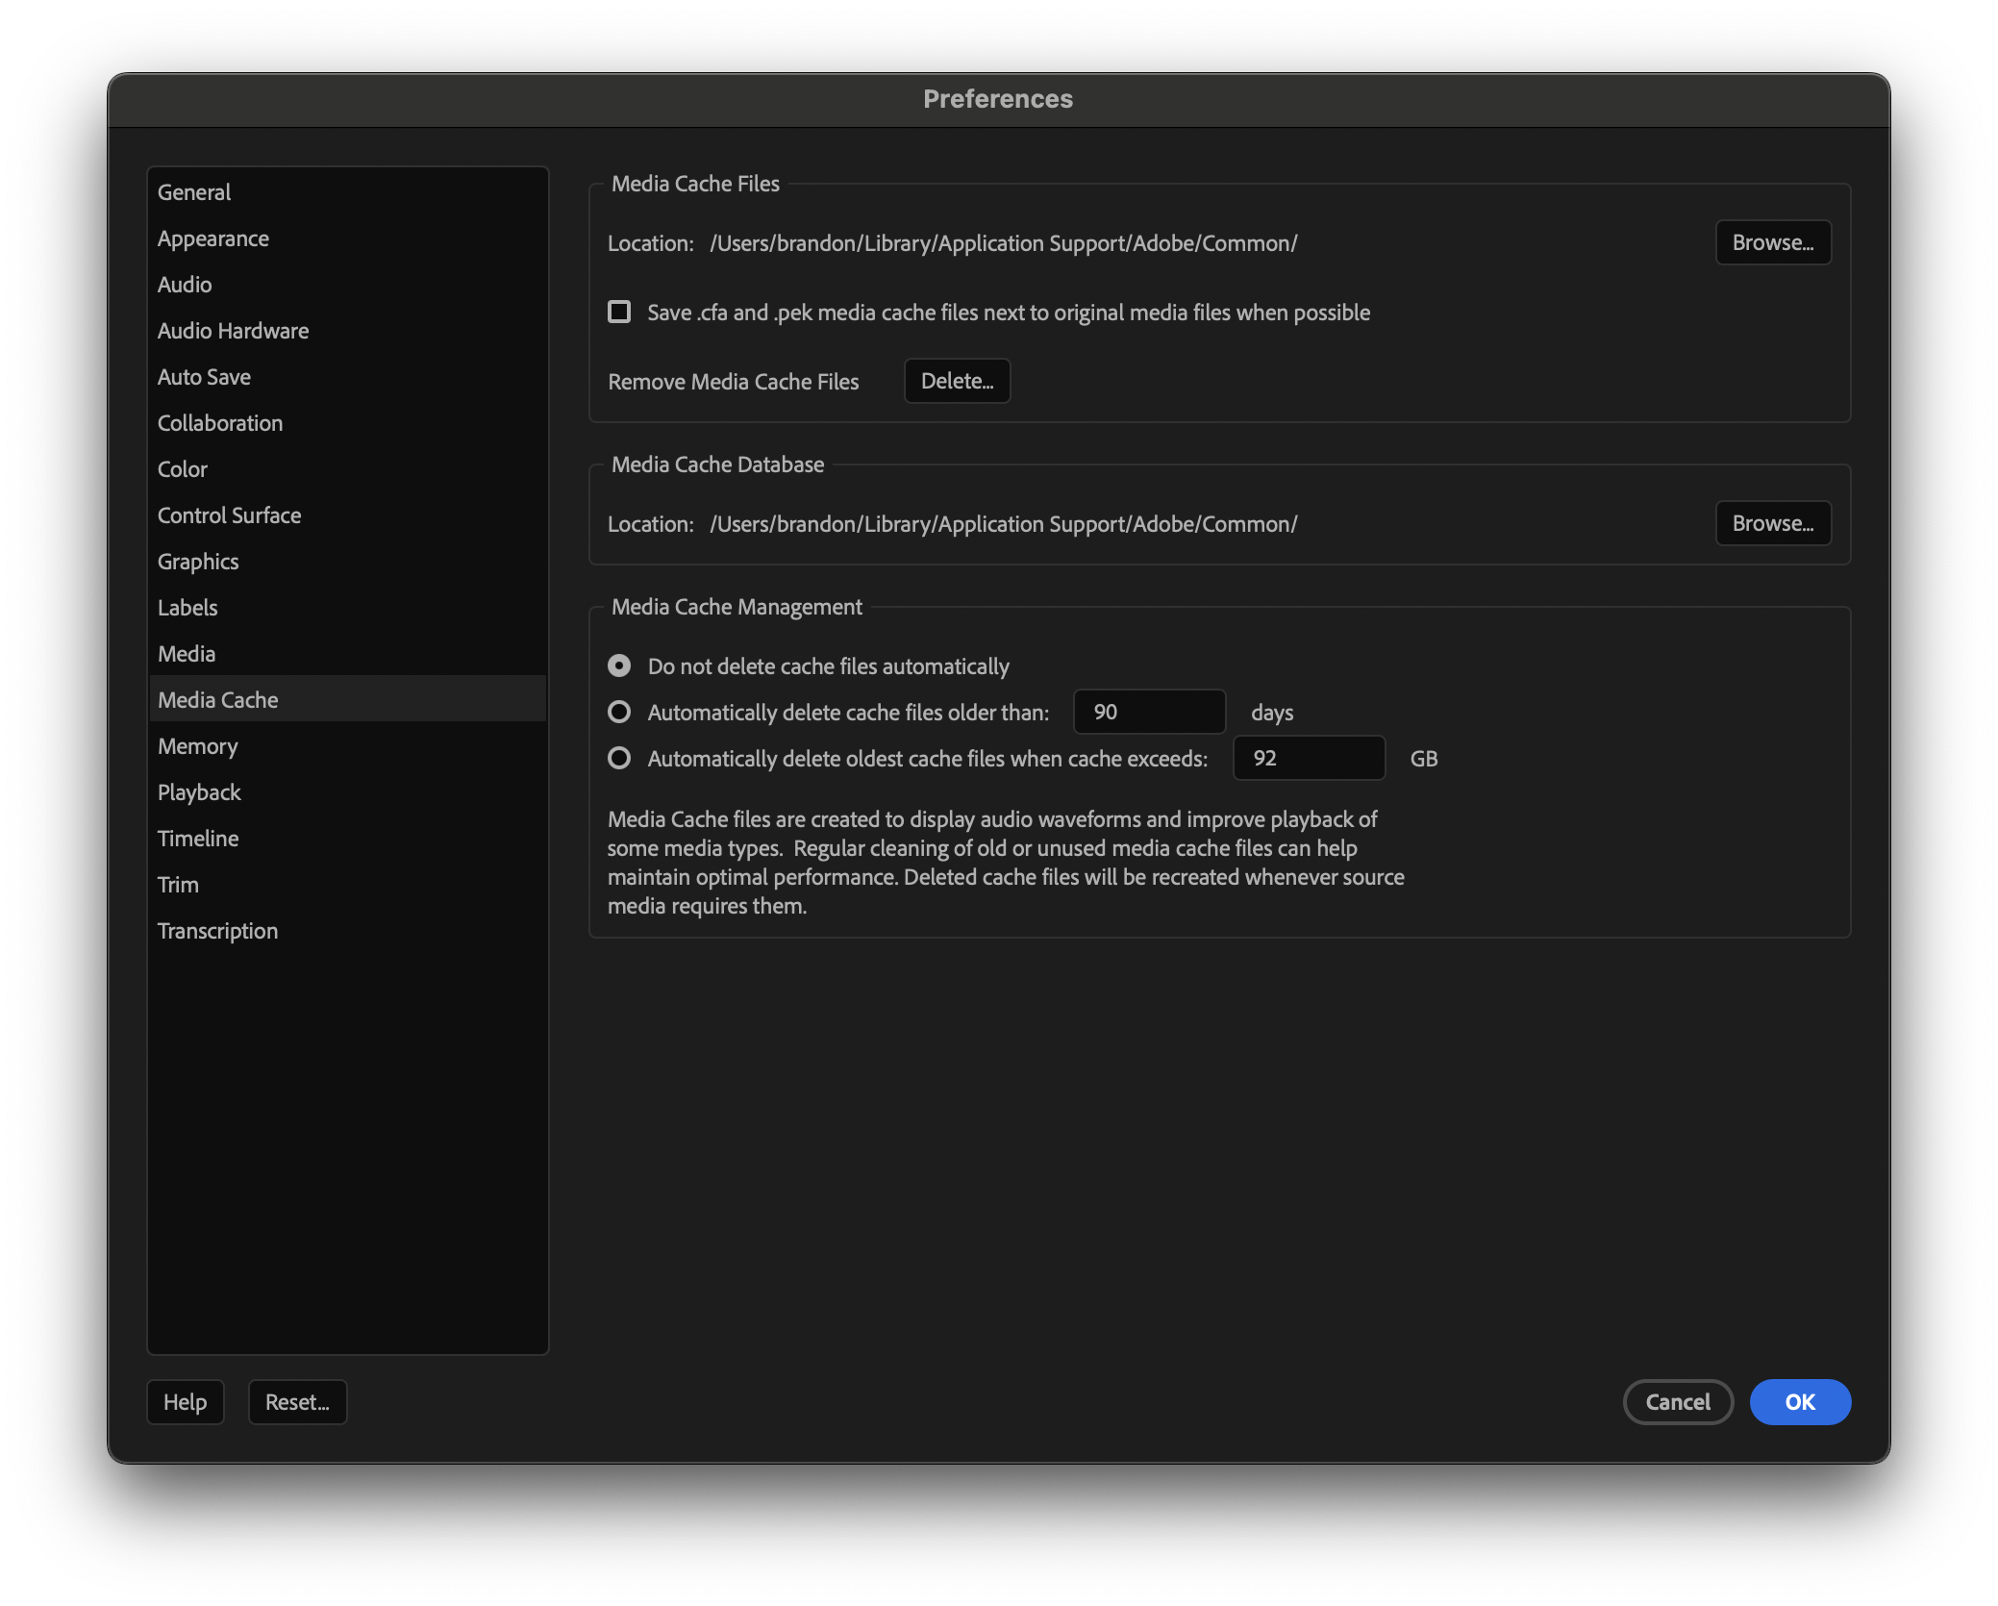This screenshot has height=1606, width=1998.
Task: Click the Reset... button
Action: (297, 1402)
